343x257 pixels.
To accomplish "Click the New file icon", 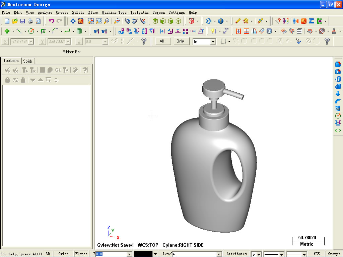I will 7,21.
